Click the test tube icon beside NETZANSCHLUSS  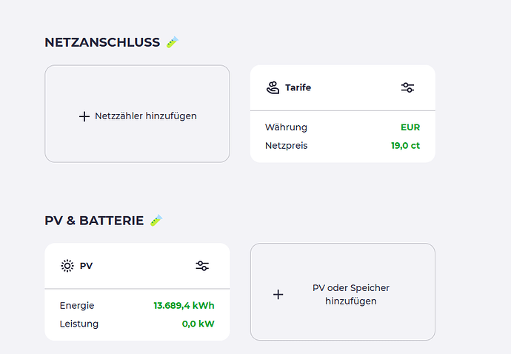click(172, 42)
